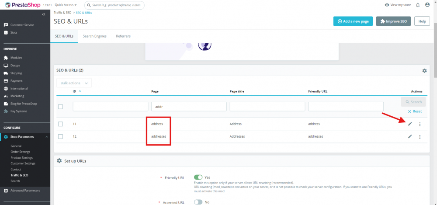
Task: Collapse sidebar with double chevron icon
Action: coord(43,14)
